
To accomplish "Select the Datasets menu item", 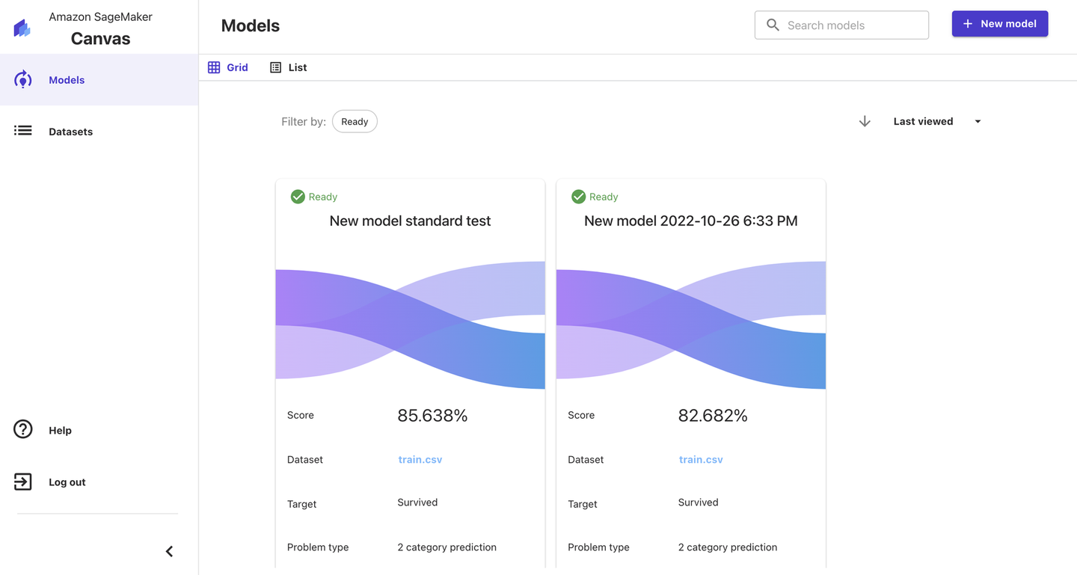I will 70,132.
